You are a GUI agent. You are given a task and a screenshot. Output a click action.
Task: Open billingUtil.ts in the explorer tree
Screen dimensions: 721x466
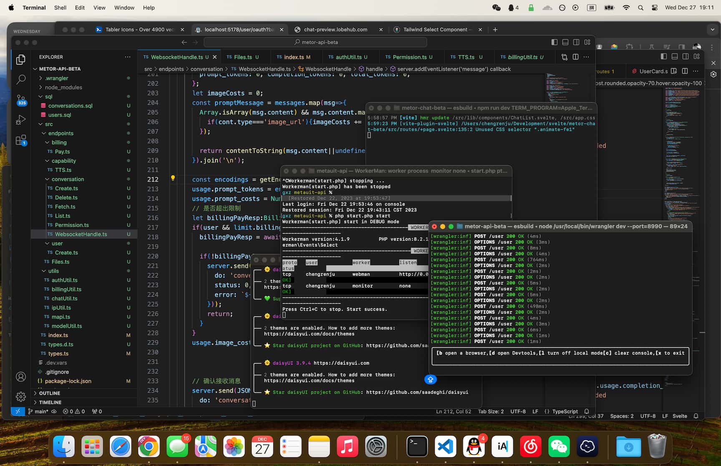pos(66,289)
